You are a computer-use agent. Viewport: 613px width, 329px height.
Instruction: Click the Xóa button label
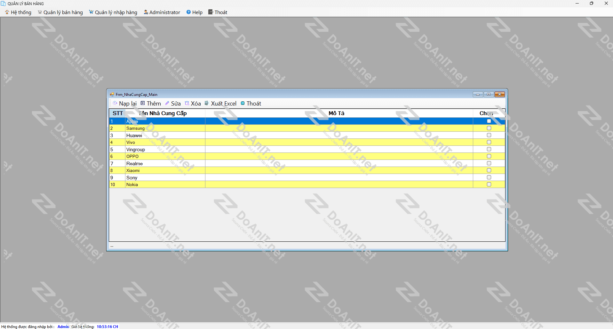[196, 103]
